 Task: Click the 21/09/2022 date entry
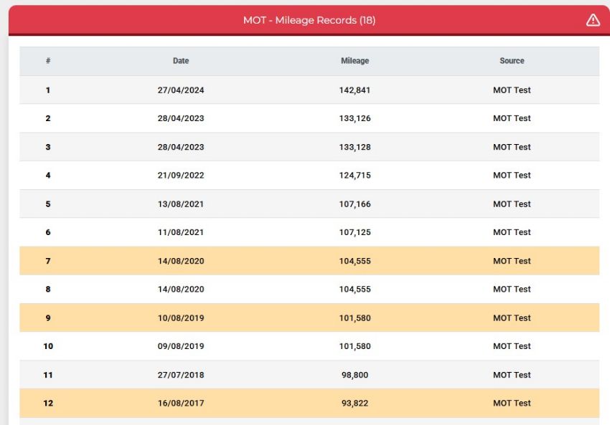click(x=181, y=175)
